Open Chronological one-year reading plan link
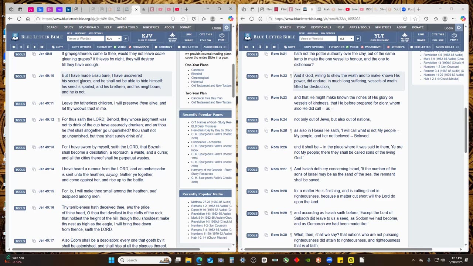This screenshot has height=266, width=473. [x=200, y=78]
